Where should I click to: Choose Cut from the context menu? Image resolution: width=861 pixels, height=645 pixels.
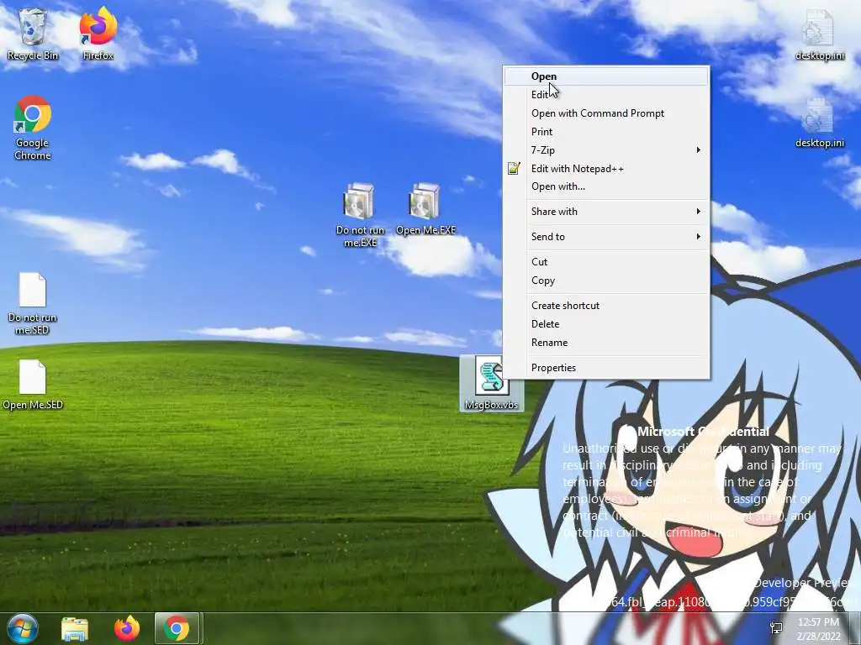(x=606, y=262)
